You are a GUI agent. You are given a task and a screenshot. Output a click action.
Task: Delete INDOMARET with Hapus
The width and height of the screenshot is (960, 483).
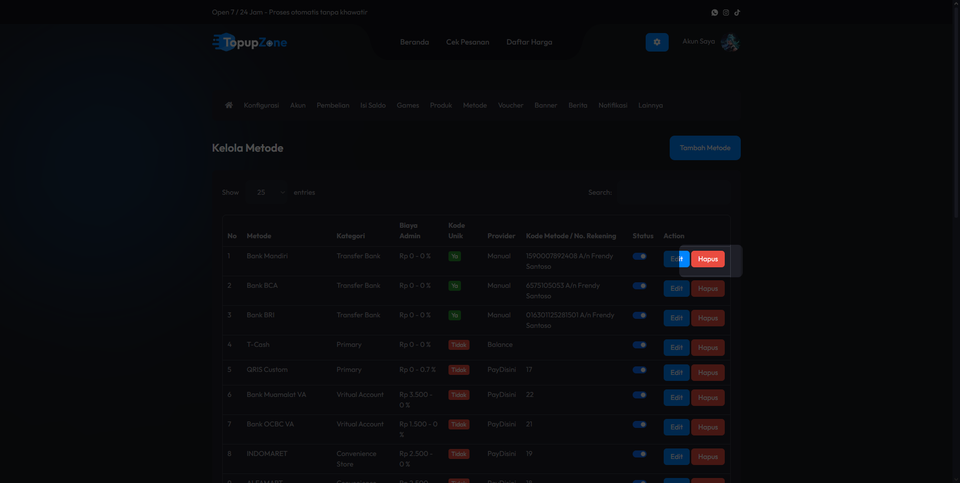click(x=708, y=456)
